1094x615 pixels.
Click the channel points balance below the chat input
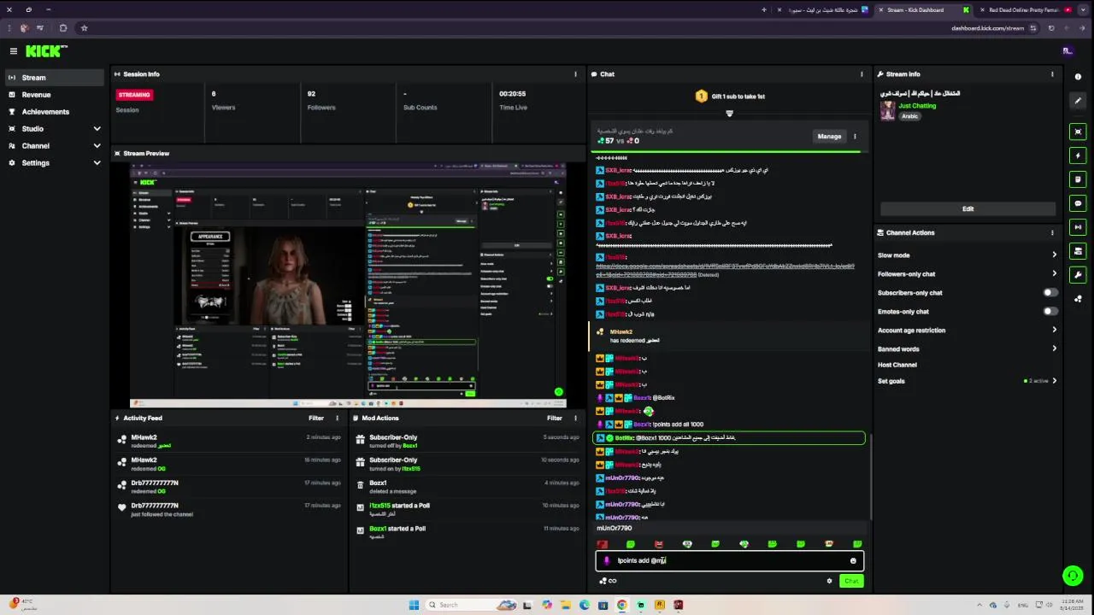click(x=608, y=581)
